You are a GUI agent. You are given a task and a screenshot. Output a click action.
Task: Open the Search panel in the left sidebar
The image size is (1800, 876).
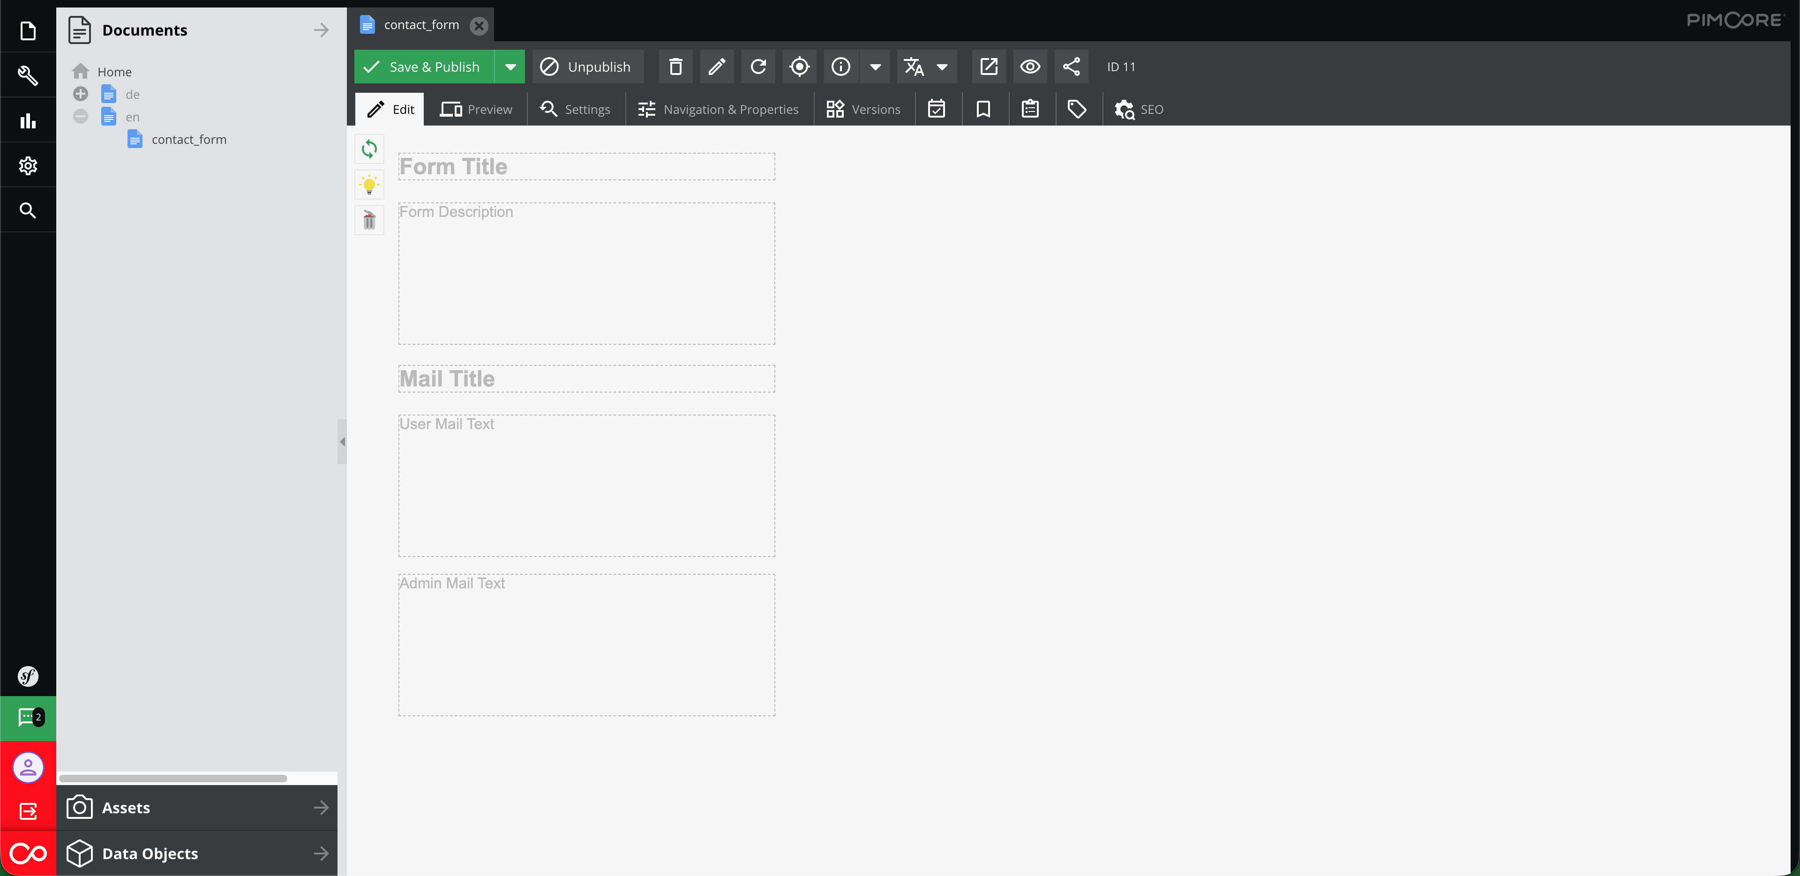[27, 209]
